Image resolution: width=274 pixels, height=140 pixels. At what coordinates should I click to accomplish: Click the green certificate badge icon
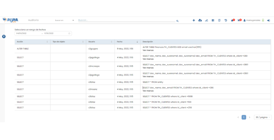pos(263,20)
